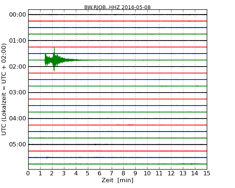235x188 pixels.
Task: Click the x-axis tick label 13
Action: 183,174
